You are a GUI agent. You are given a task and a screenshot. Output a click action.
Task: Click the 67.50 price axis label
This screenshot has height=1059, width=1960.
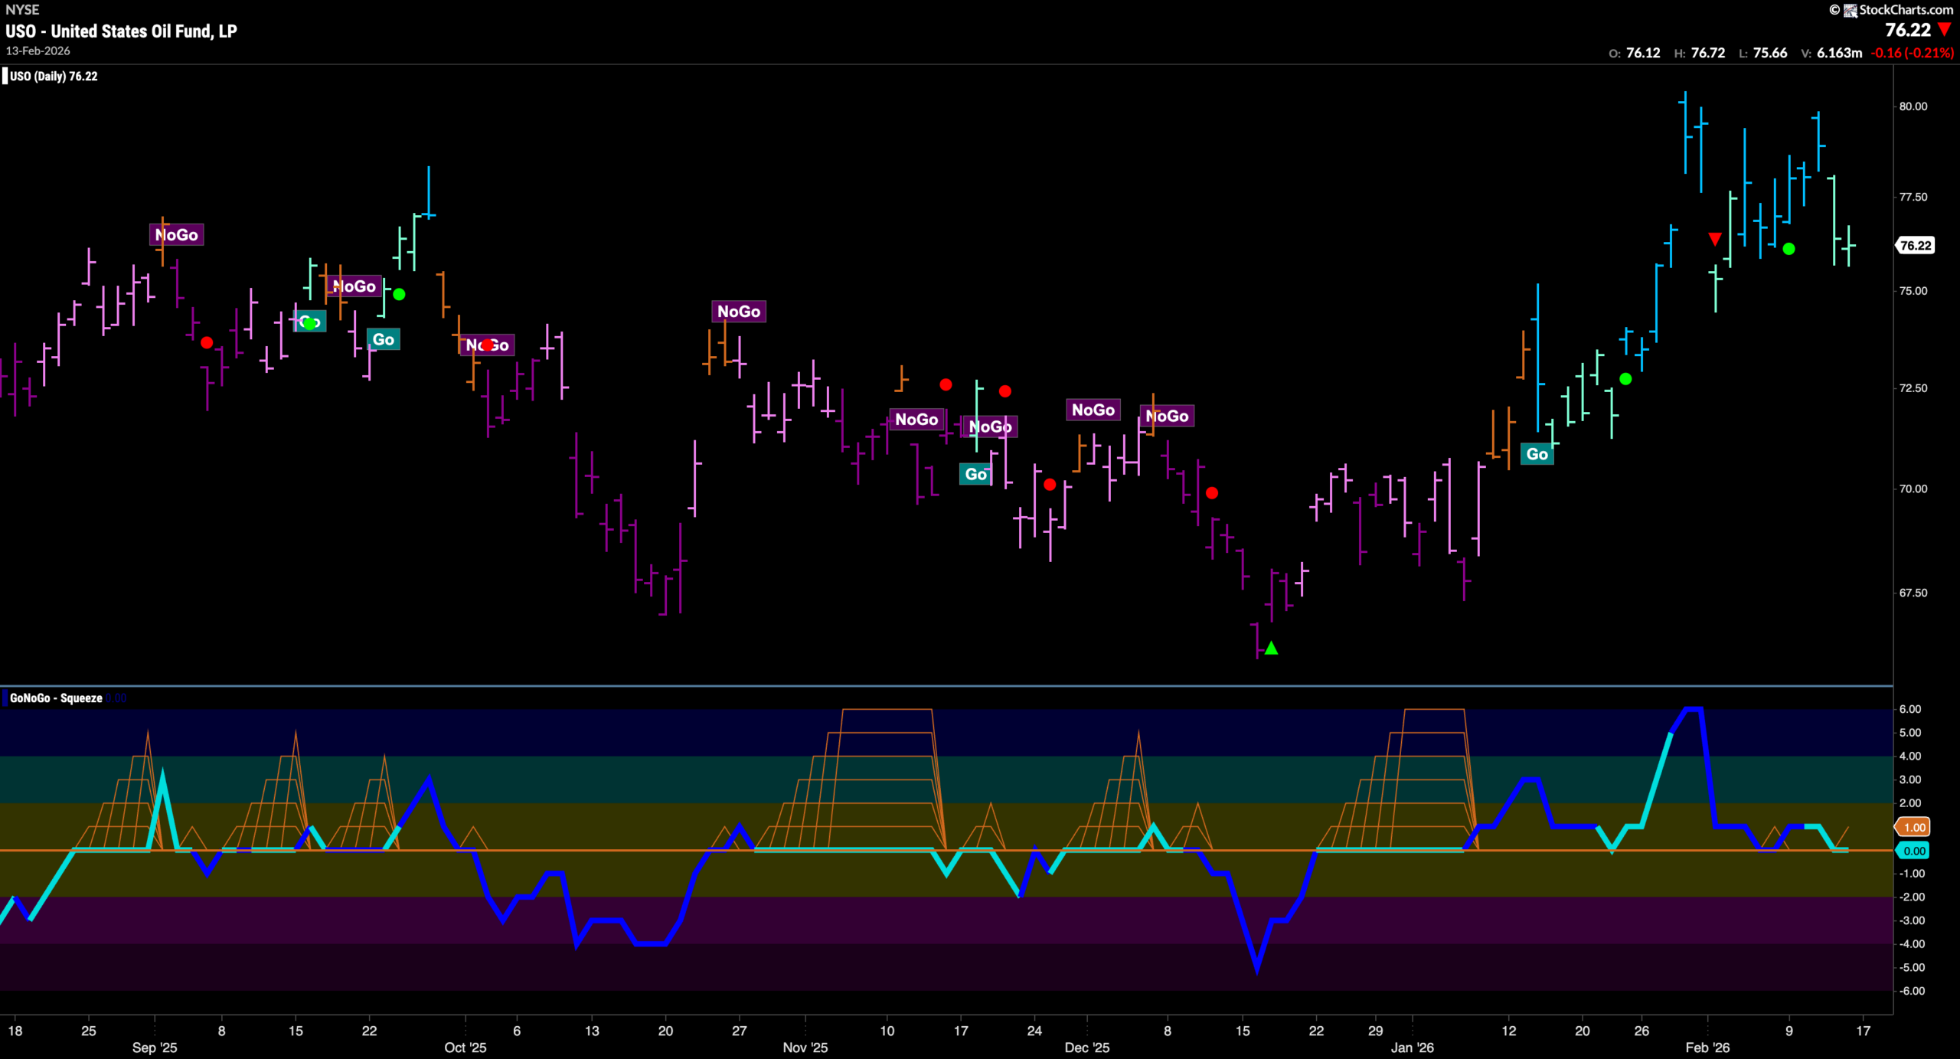coord(1913,593)
